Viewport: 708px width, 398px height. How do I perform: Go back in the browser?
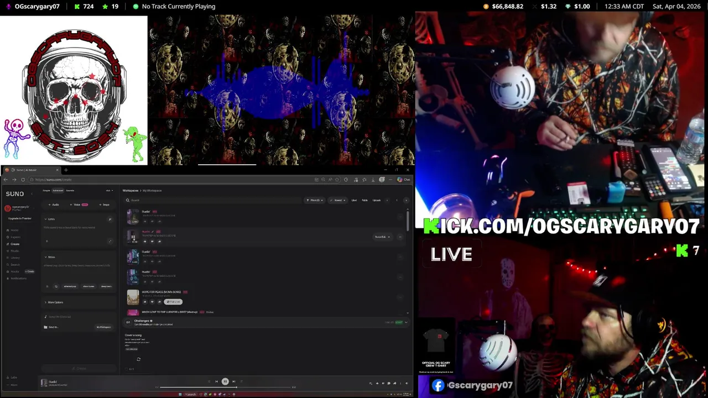click(6, 180)
